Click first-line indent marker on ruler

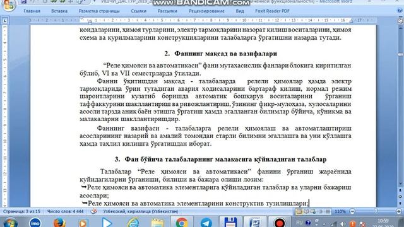coord(81,18)
